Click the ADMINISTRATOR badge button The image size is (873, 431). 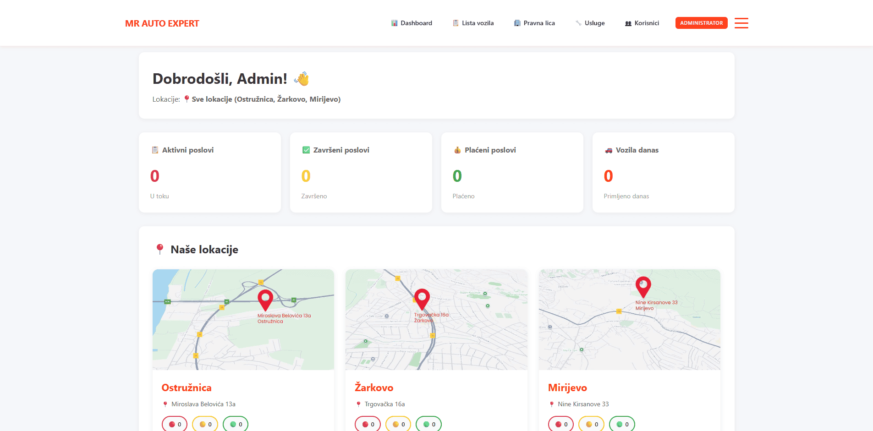pos(701,23)
